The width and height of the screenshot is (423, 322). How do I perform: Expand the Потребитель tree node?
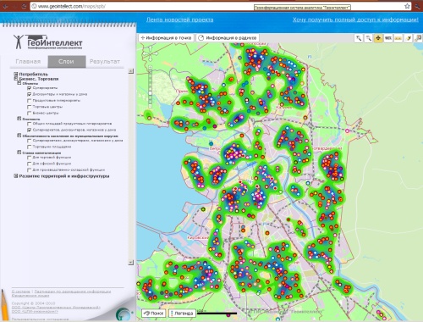[16, 74]
